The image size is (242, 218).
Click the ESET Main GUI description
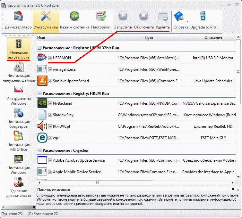[x=213, y=138]
